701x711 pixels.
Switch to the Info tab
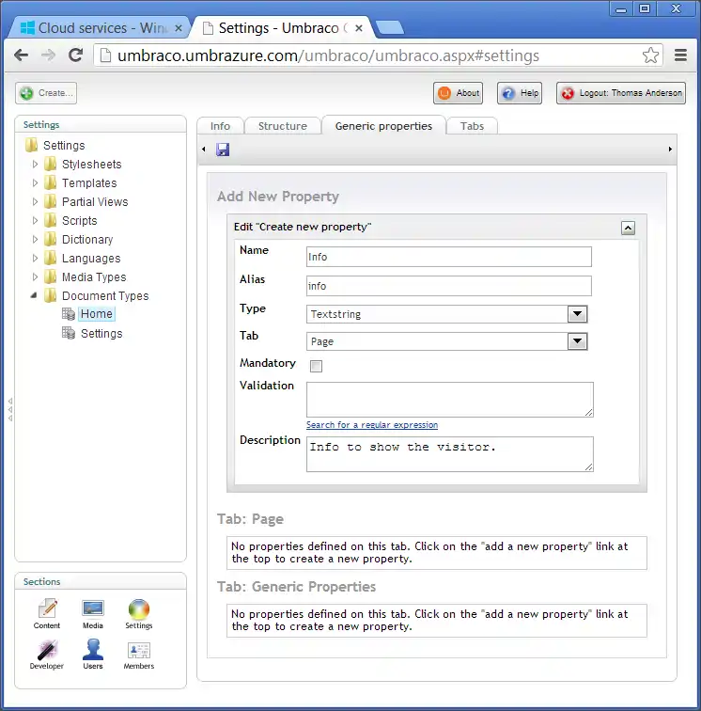coord(220,126)
